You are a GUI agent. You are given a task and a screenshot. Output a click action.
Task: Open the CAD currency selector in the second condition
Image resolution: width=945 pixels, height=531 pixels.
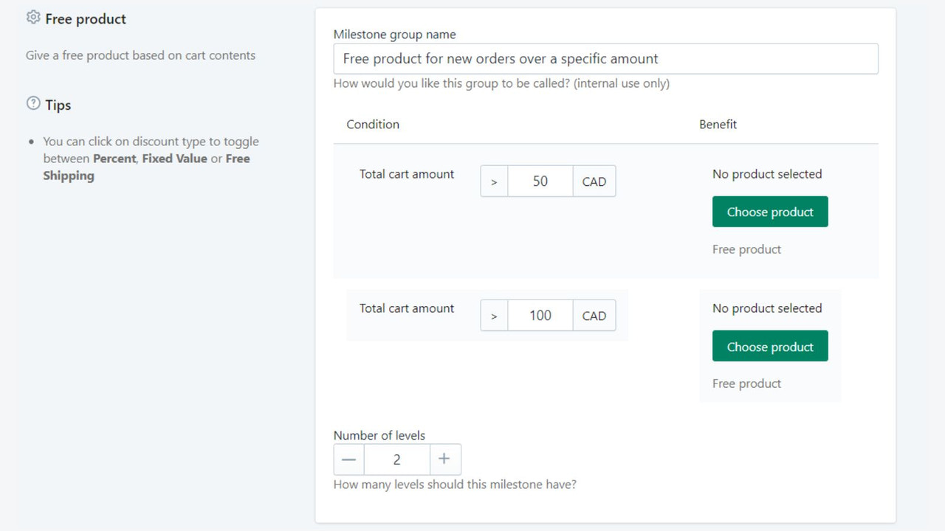coord(594,315)
